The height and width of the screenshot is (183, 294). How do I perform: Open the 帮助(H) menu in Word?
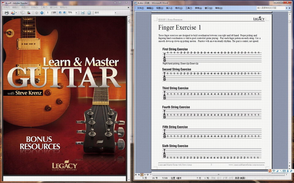(219, 8)
